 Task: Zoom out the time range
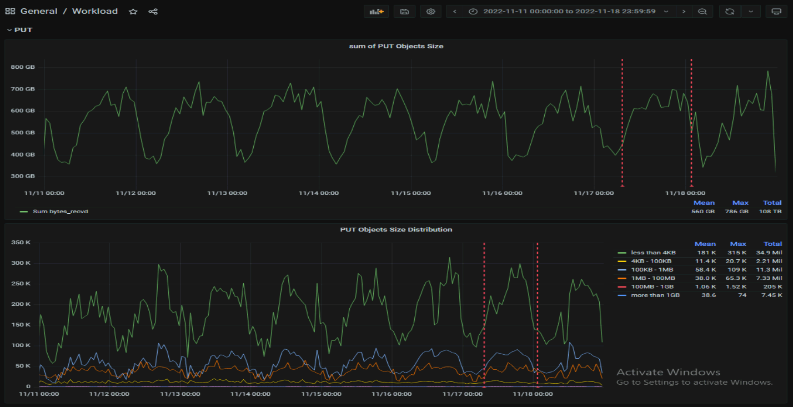702,11
